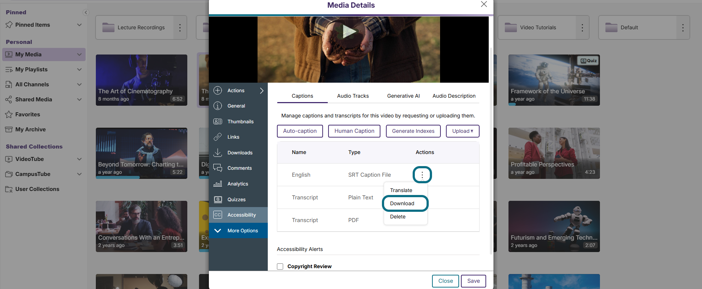Expand the Actions submenu arrow
The image size is (702, 289).
coord(262,90)
